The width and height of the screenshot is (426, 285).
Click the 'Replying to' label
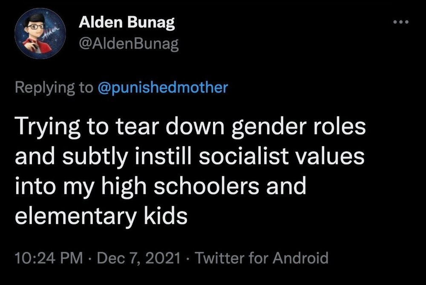54,88
